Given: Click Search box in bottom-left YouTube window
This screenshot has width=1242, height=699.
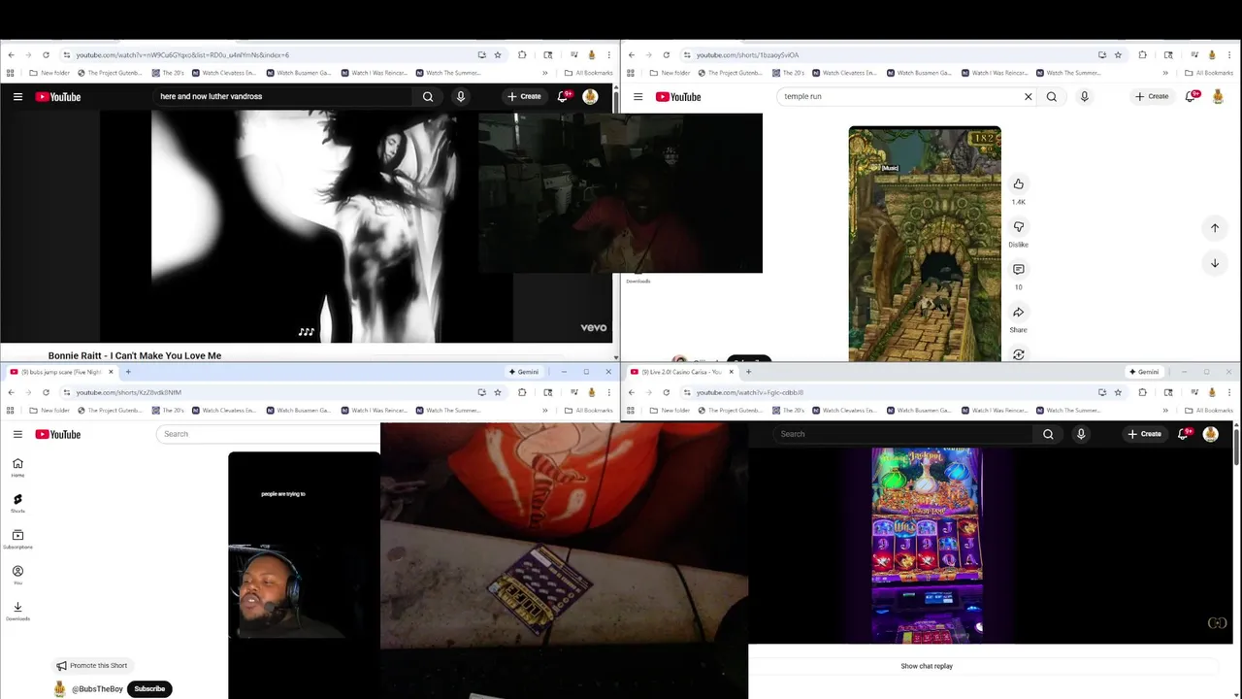Looking at the screenshot, I should pos(267,434).
